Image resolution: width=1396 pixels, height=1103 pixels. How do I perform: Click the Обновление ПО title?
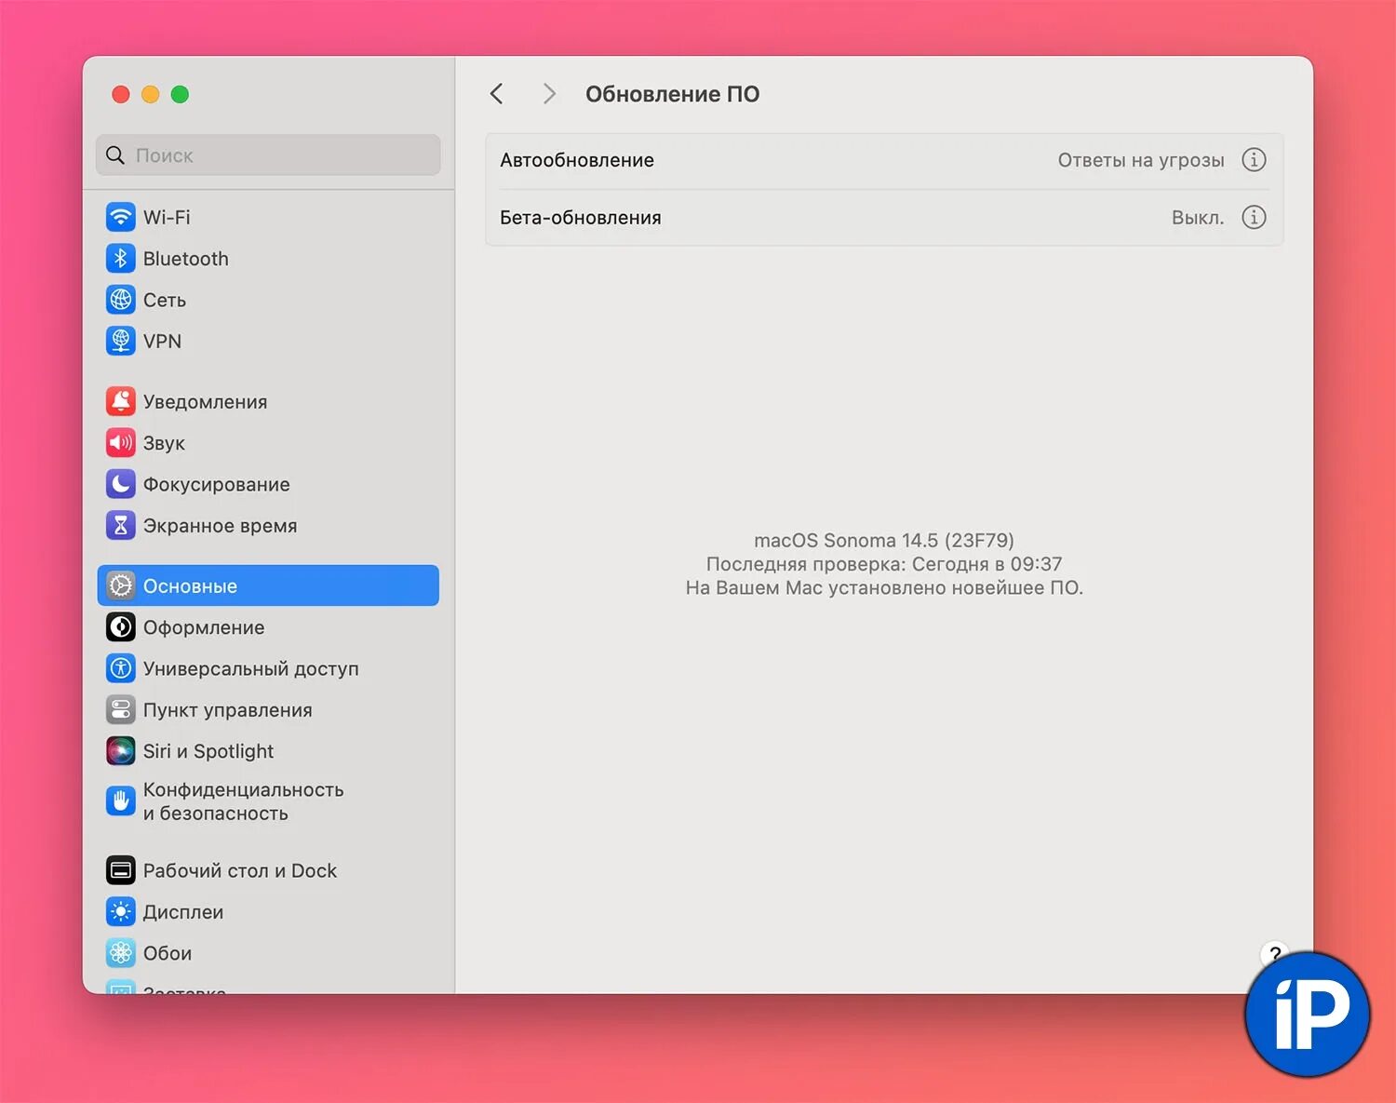[673, 94]
